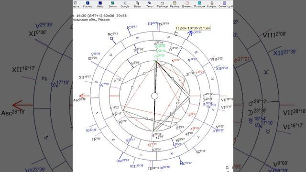Click the red 21°36' Saturn label

[x=152, y=144]
